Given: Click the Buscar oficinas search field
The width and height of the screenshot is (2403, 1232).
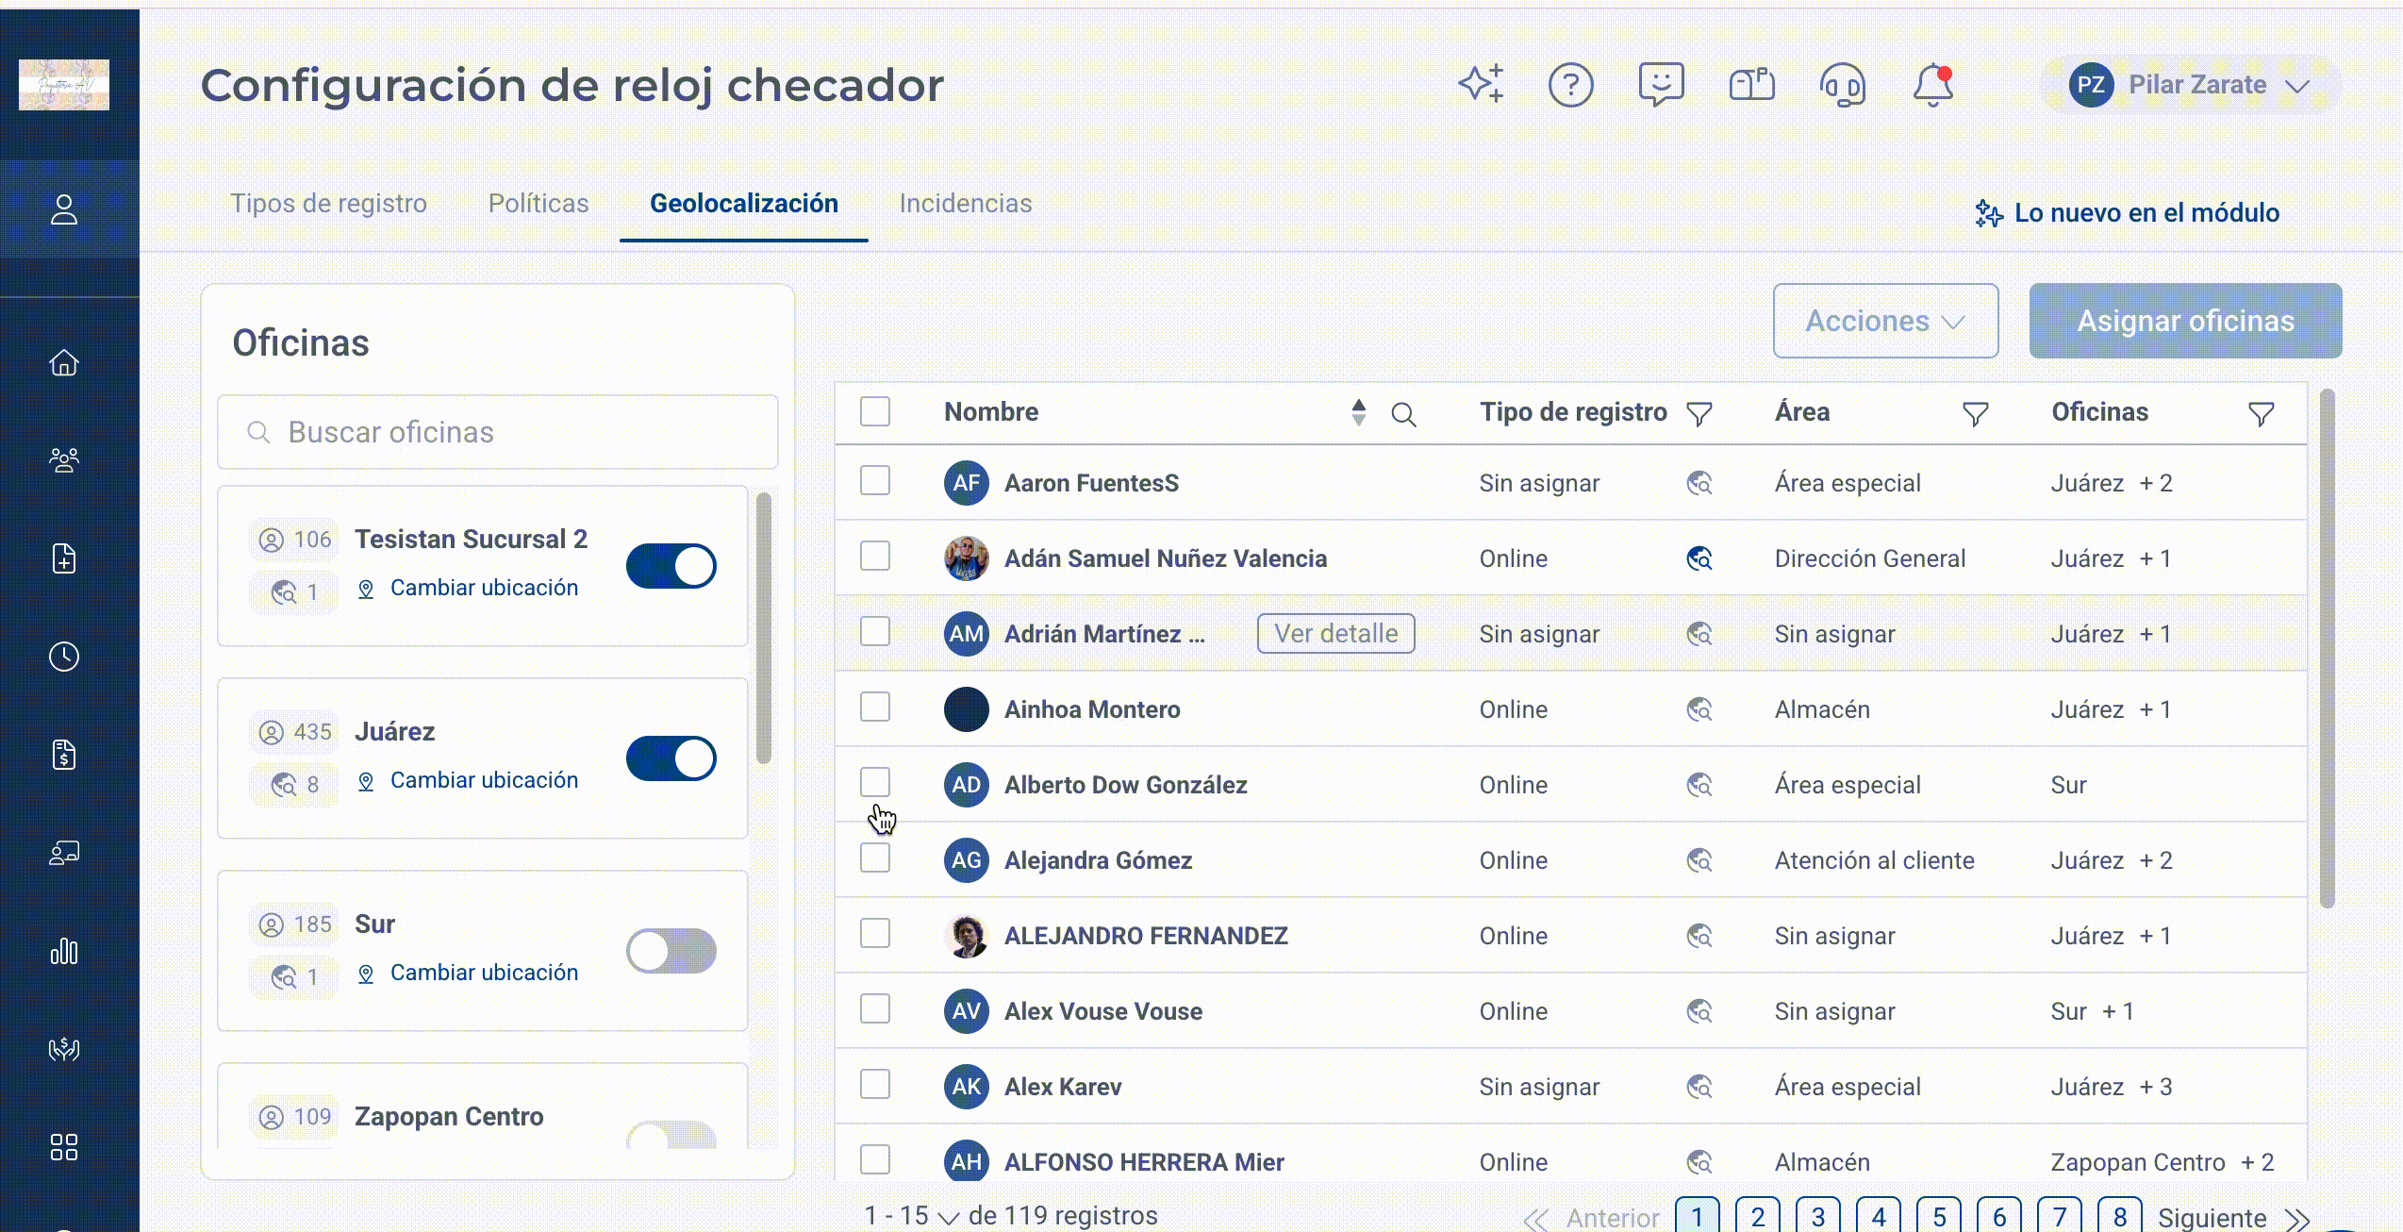Looking at the screenshot, I should pyautogui.click(x=498, y=432).
